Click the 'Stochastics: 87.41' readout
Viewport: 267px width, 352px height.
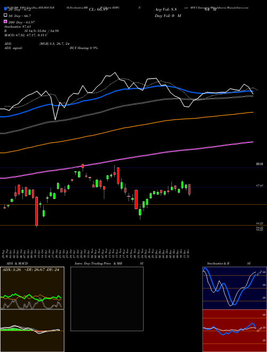click(x=18, y=27)
